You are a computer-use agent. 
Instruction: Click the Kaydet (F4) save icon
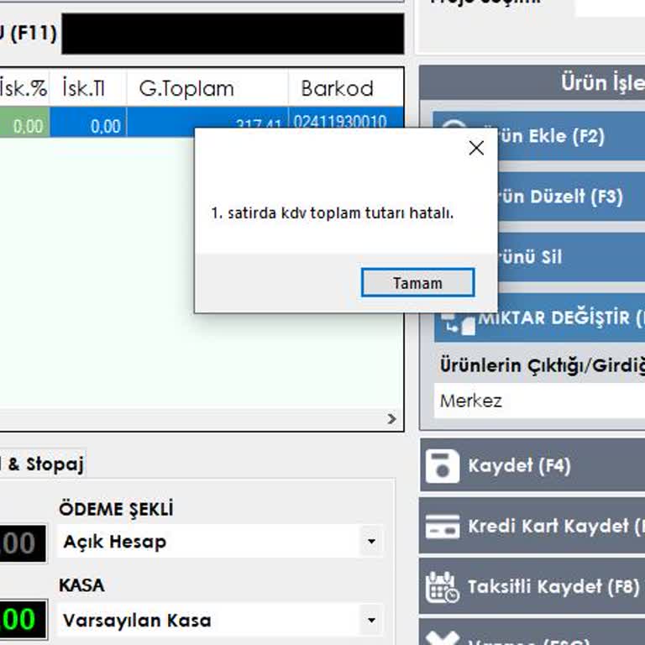coord(443,465)
